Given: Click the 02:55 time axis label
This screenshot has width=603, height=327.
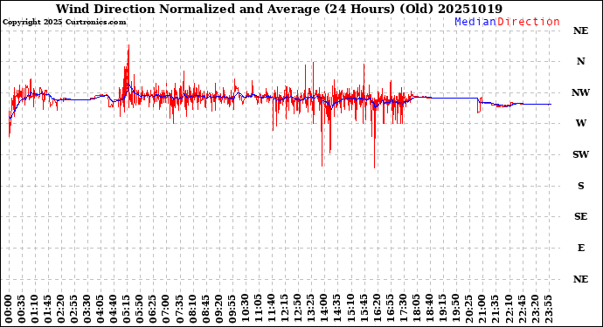Looking at the screenshot, I should [74, 310].
